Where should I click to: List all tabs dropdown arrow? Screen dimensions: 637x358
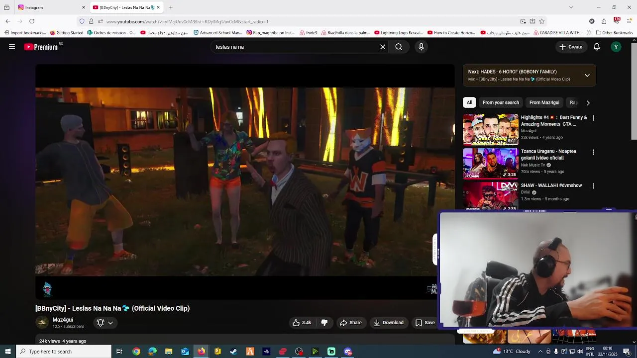click(x=571, y=7)
